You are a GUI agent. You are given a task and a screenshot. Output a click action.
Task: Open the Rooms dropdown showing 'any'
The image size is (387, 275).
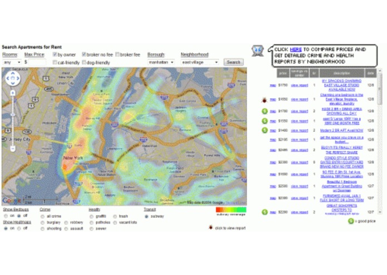[12, 62]
